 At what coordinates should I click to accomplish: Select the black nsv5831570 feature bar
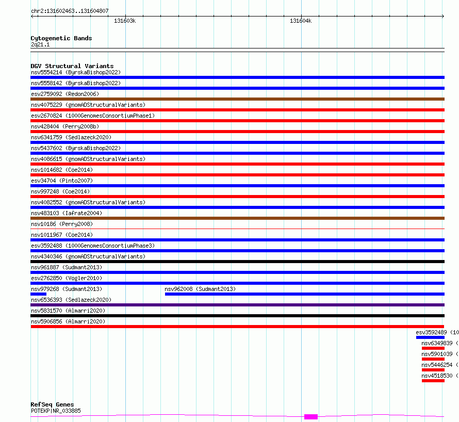pos(237,316)
